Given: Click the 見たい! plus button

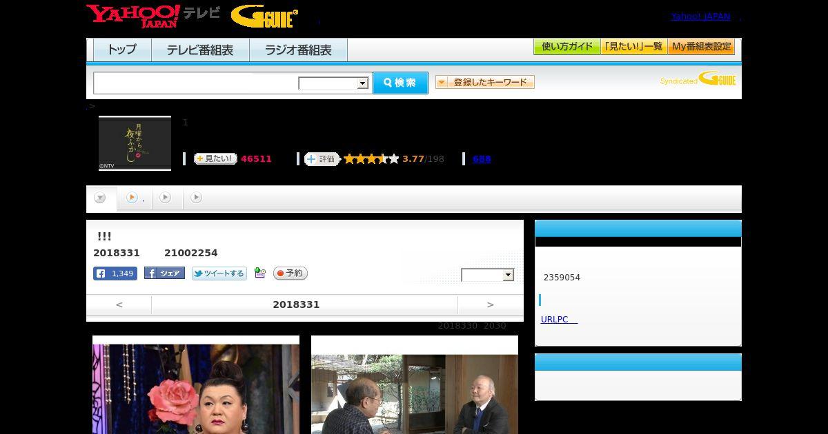Looking at the screenshot, I should (215, 159).
